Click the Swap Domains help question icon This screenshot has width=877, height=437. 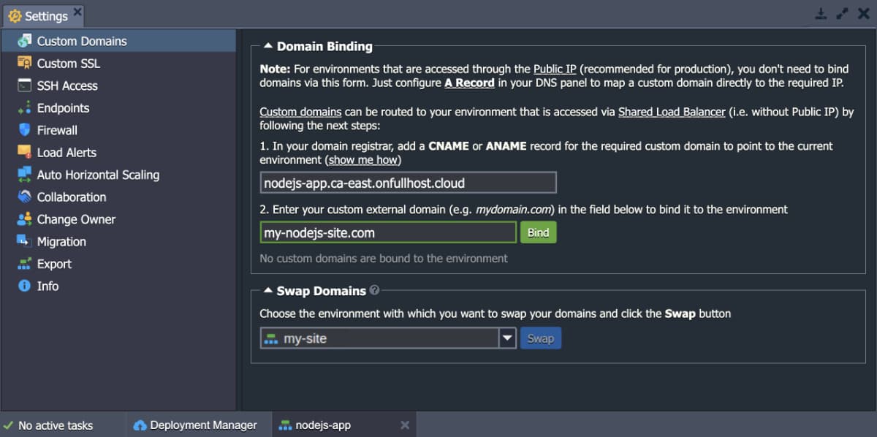pyautogui.click(x=375, y=290)
